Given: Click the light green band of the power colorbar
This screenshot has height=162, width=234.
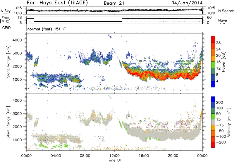Looking at the screenshot, I should [213, 65].
